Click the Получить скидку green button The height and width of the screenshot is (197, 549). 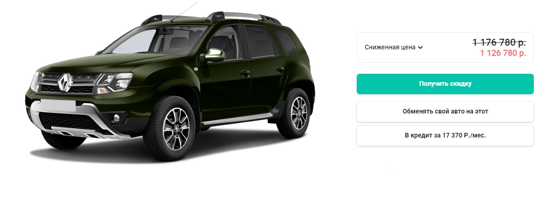tap(445, 84)
